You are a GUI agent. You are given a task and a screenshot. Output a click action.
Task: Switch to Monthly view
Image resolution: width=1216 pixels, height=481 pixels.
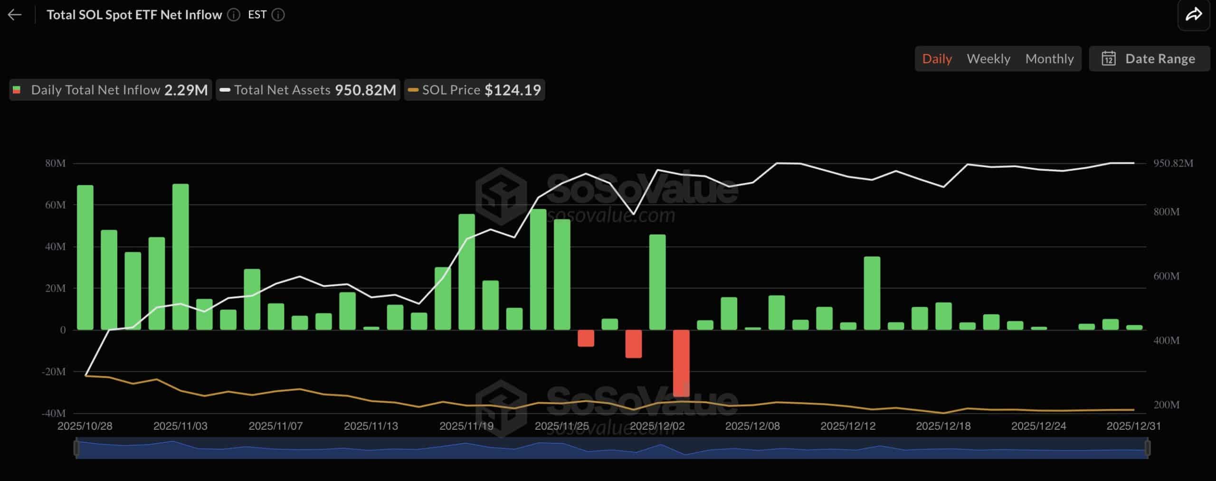coord(1049,59)
